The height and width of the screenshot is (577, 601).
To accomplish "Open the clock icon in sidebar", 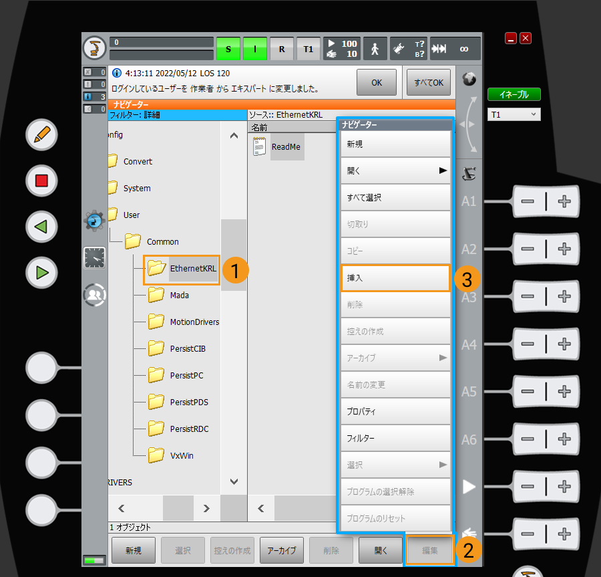I will click(x=94, y=257).
